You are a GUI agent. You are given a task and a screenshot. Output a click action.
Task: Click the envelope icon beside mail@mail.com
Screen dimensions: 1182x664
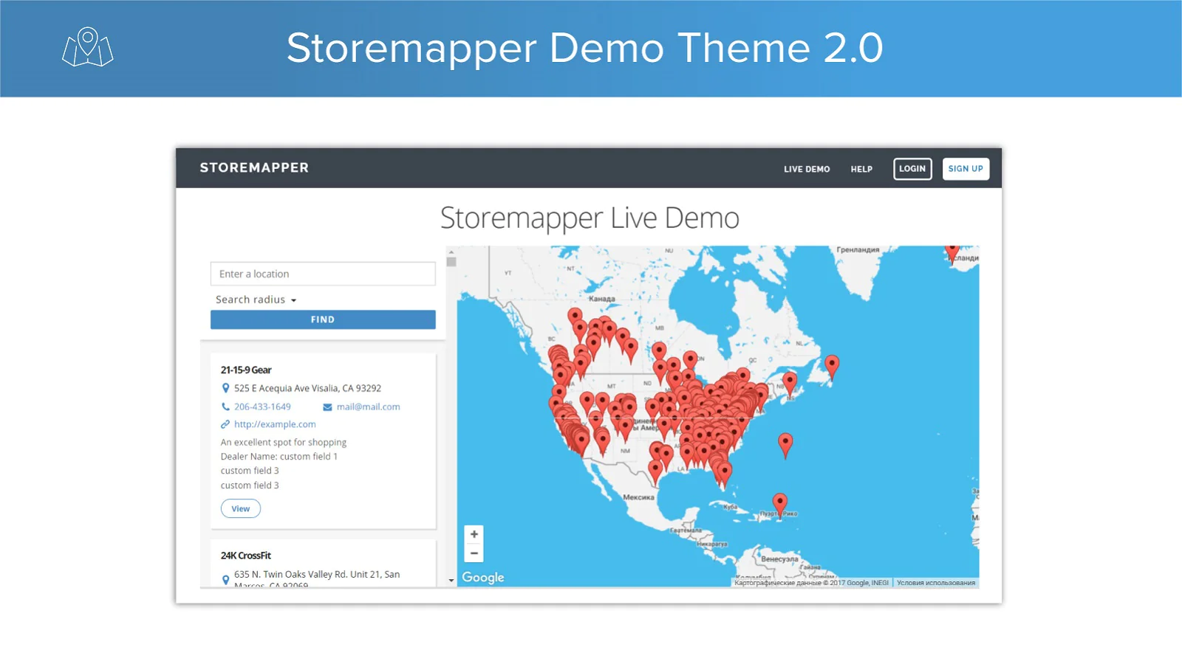[x=327, y=407]
